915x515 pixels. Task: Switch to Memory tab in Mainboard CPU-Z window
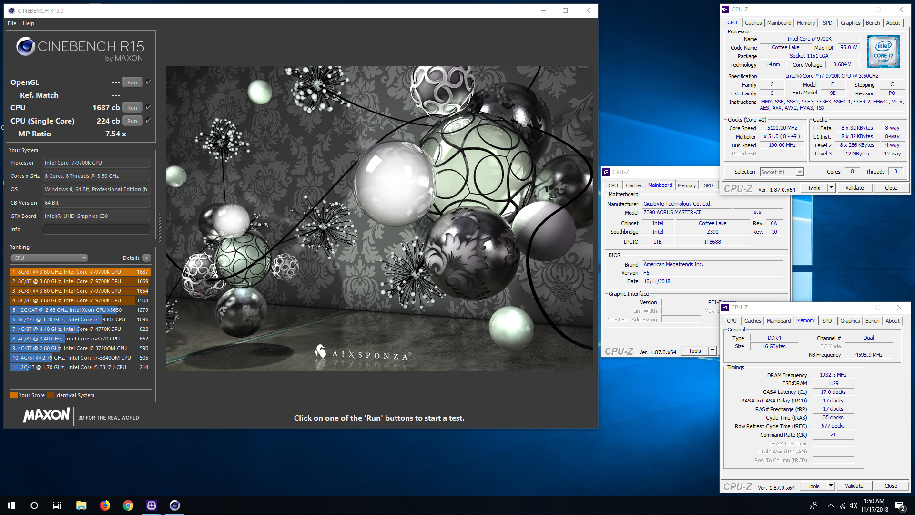click(x=687, y=185)
